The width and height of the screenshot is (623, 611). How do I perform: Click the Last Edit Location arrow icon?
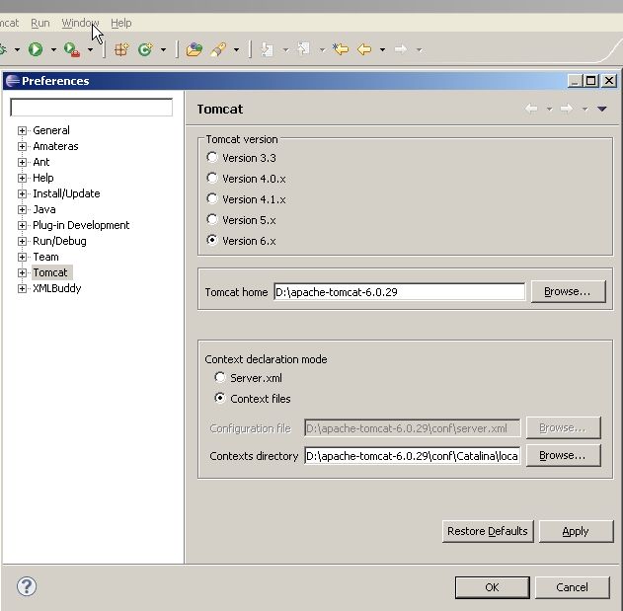341,49
